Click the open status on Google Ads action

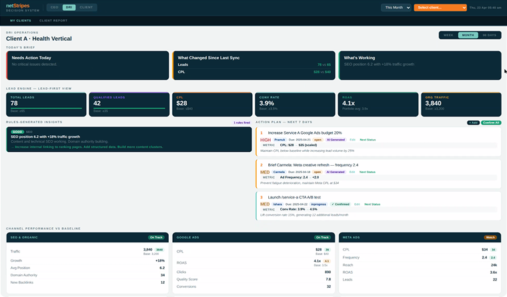318,140
